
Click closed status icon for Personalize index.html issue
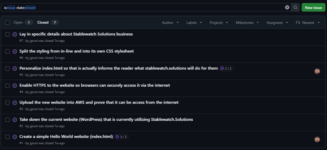[15, 68]
